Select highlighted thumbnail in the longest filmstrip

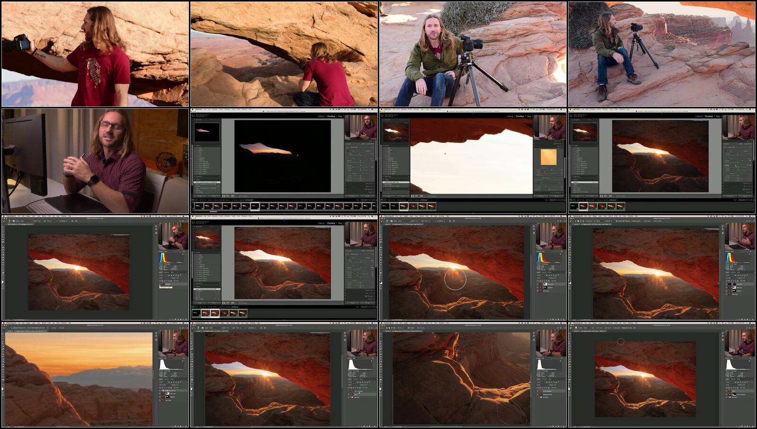pos(255,206)
